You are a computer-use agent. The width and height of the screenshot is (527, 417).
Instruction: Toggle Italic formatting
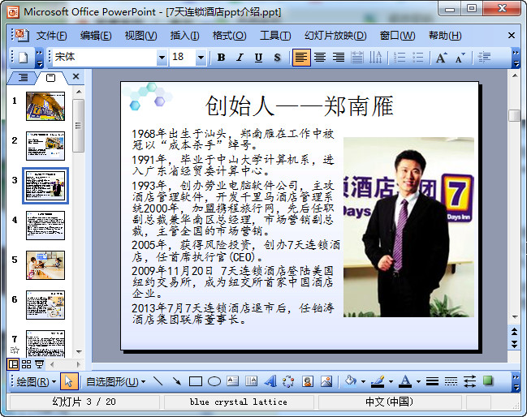240,58
